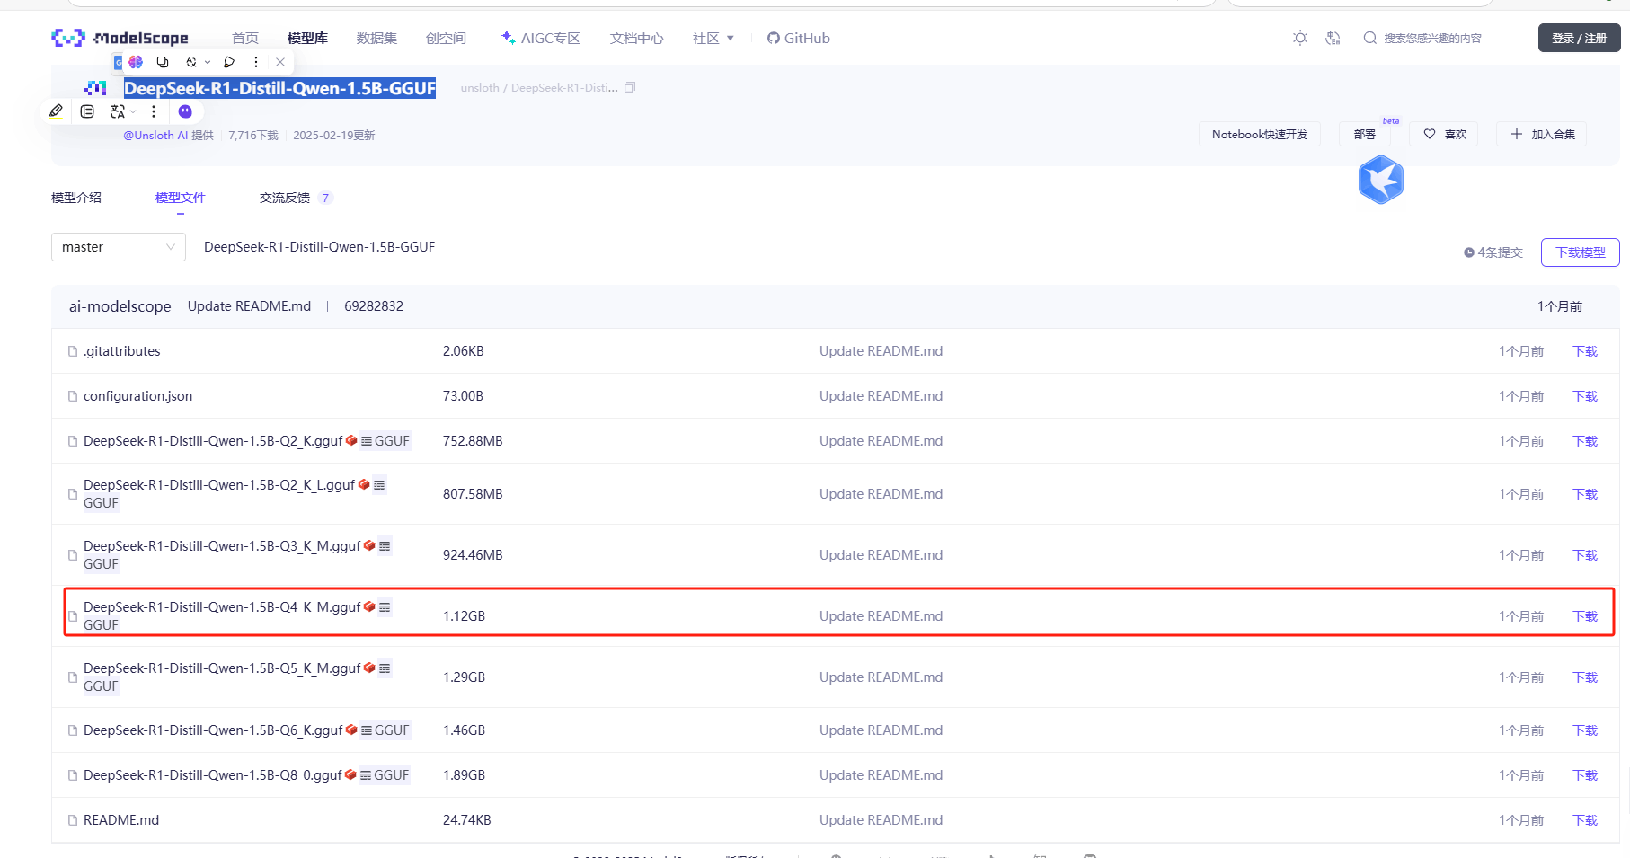Click the metadata list icon beside Q3_K_M.gguf

pyautogui.click(x=385, y=546)
